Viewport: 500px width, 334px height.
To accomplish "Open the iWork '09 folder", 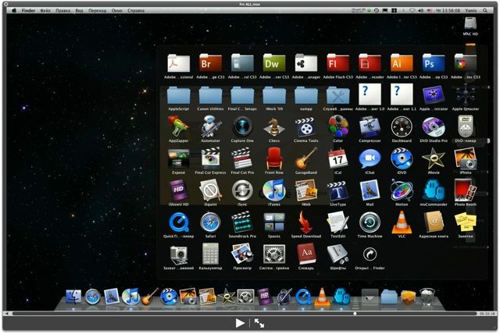I will pos(274,95).
